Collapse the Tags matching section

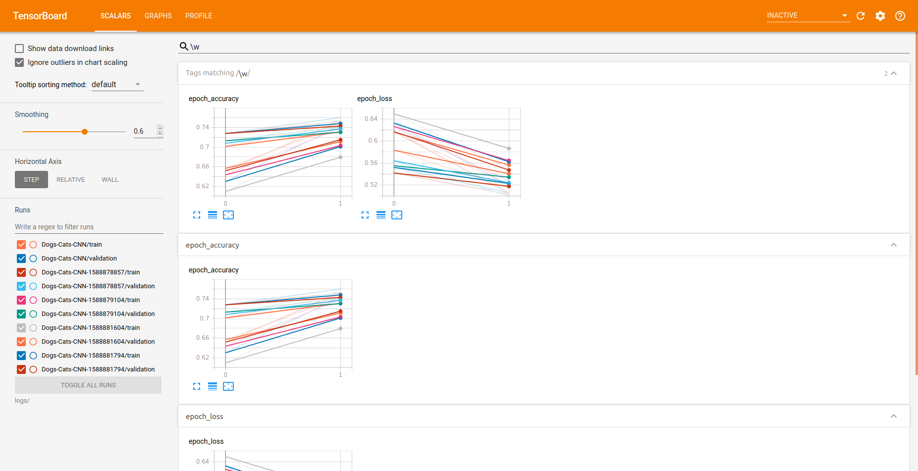(x=894, y=73)
